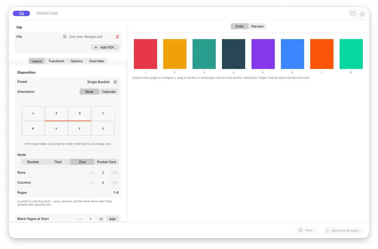
Task: Click Generate Booklet... button
Action: pos(343,231)
